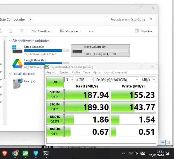The width and height of the screenshot is (174, 159).
Task: Click the three-dots more options in Explorer
Action: pos(91,31)
